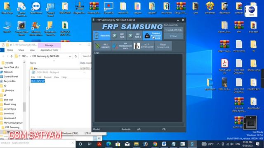Viewport: 264px width, 148px height.
Task: Open the volume control in system tray
Action: click(232, 144)
